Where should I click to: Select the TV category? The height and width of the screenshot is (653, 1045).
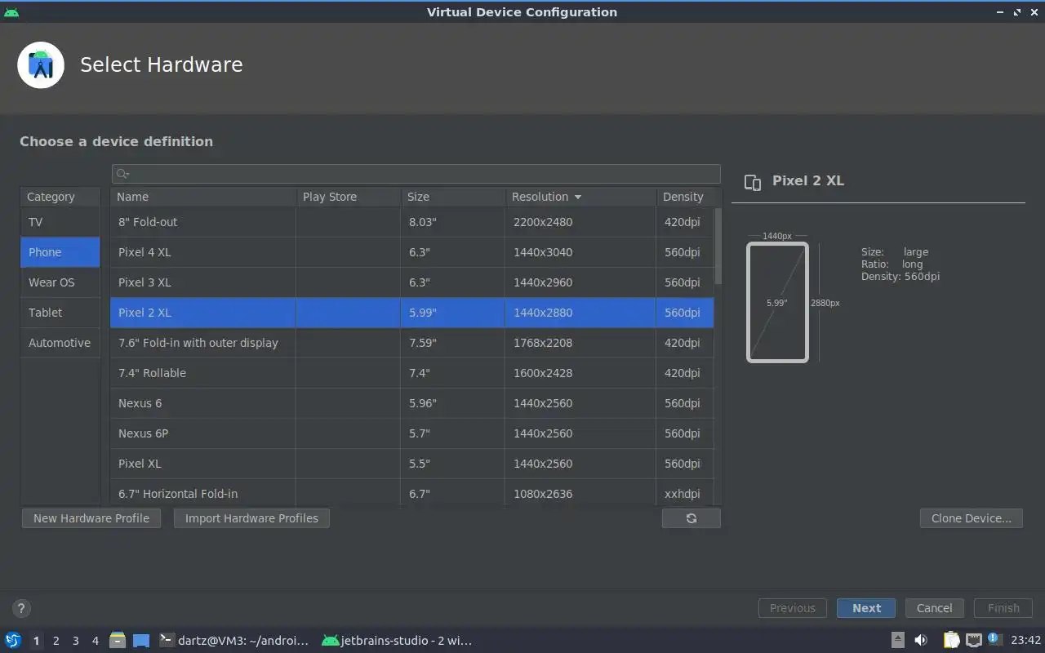(60, 222)
